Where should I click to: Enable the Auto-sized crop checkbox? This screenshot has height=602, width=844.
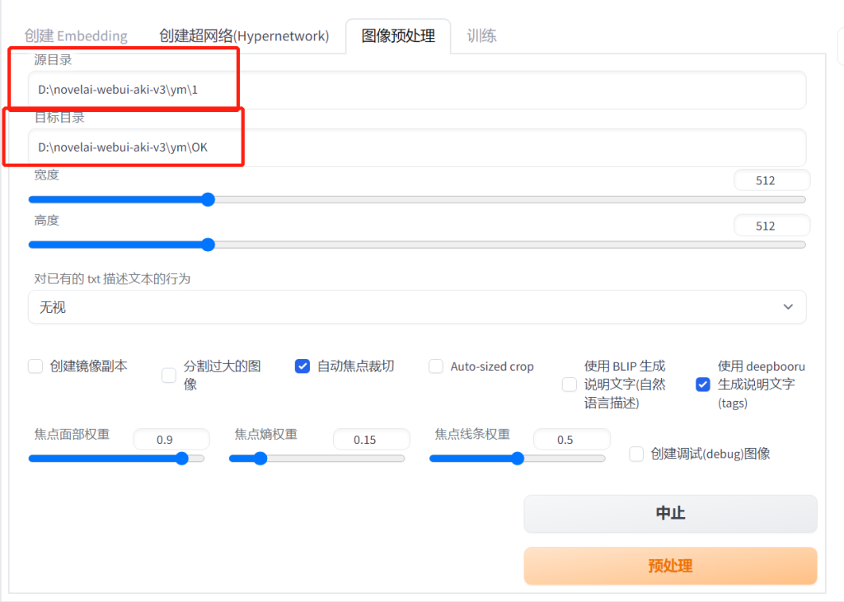tap(436, 366)
